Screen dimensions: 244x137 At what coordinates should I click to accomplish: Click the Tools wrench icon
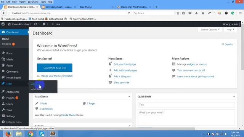pyautogui.click(x=3, y=110)
